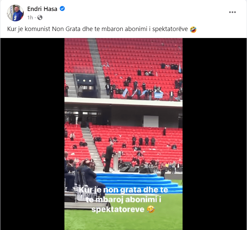247x230 pixels.
Task: Click the globe public audience icon
Action: [x=40, y=18]
